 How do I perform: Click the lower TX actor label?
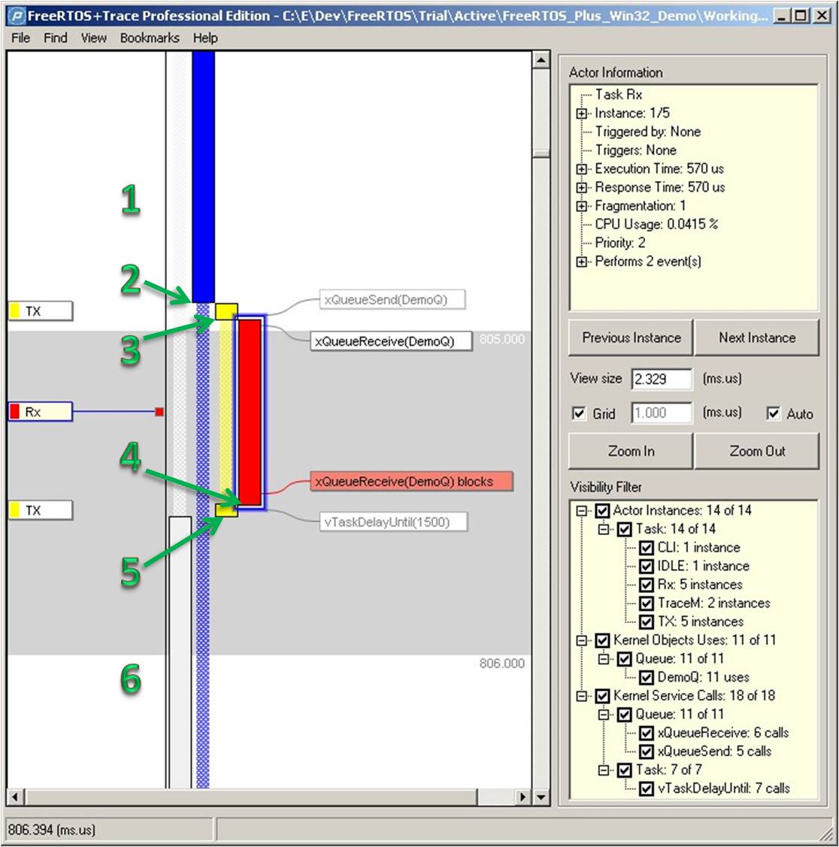pos(40,511)
